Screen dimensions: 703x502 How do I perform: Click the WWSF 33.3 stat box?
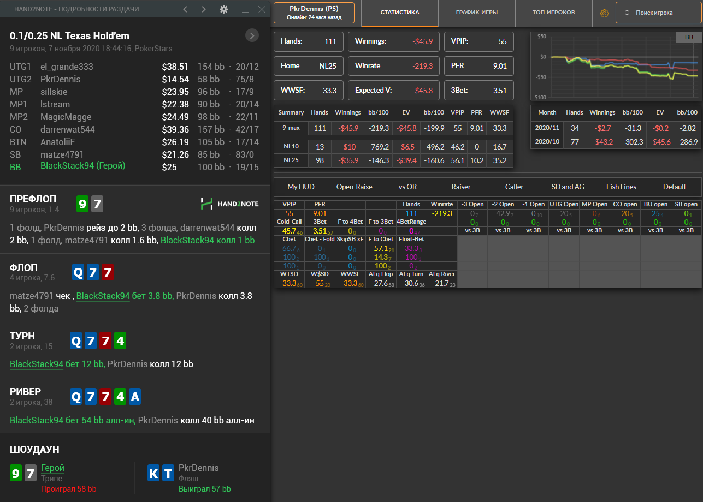309,91
